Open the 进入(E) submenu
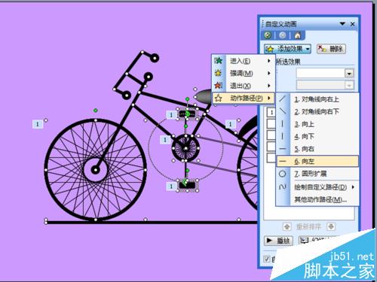This screenshot has width=377, height=282. point(244,61)
